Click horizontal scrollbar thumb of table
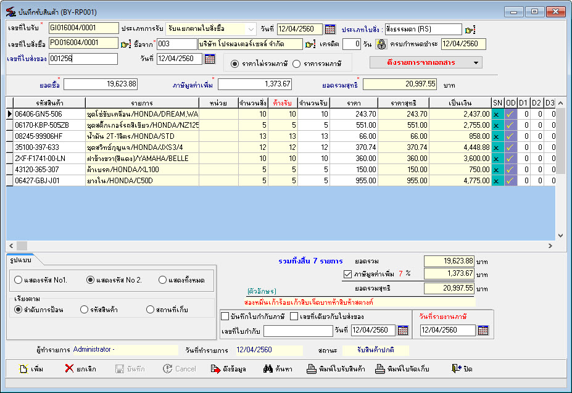The image size is (572, 393). click(x=22, y=246)
